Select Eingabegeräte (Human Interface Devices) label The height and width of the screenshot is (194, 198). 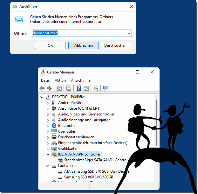pos(93,143)
